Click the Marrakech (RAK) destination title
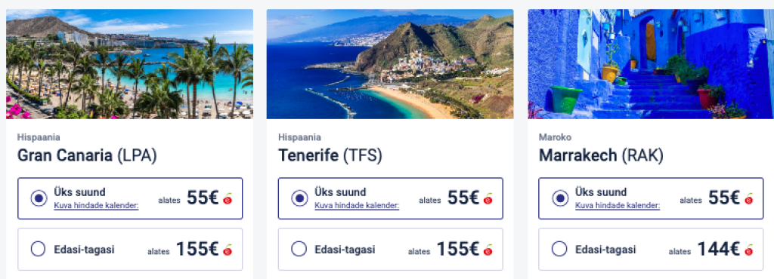The height and width of the screenshot is (279, 774). (x=601, y=155)
